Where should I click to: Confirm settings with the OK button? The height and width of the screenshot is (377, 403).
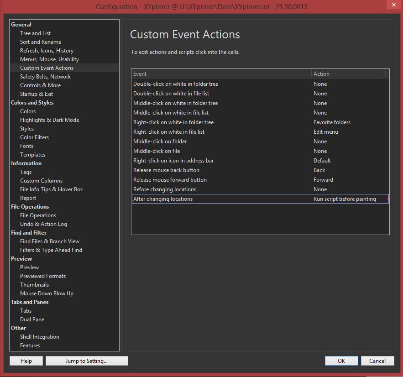341,361
